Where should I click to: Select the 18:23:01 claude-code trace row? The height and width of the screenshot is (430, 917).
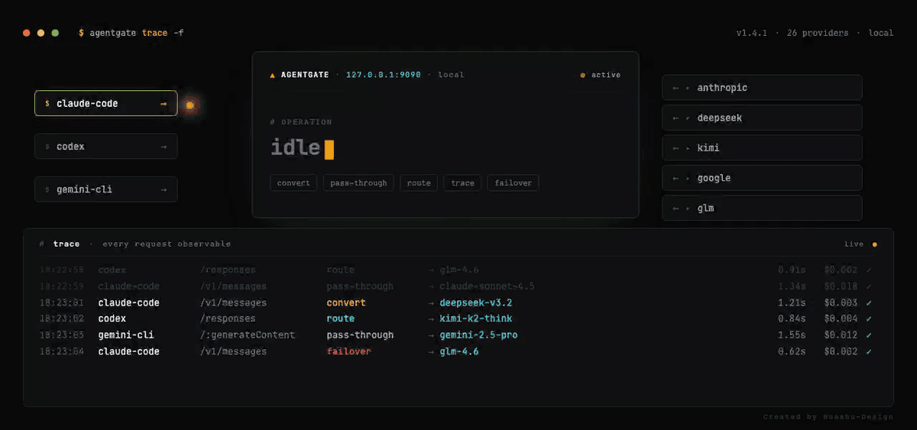coord(456,303)
